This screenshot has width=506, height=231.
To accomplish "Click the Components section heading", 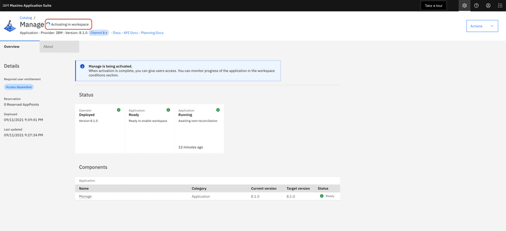I will click(93, 167).
